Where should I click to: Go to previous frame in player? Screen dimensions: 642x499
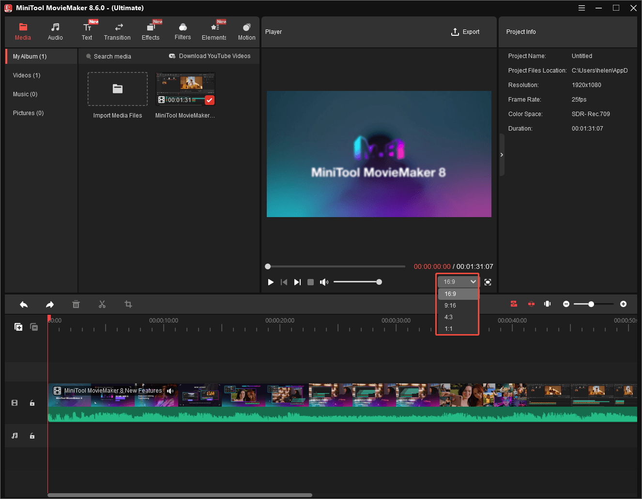284,282
